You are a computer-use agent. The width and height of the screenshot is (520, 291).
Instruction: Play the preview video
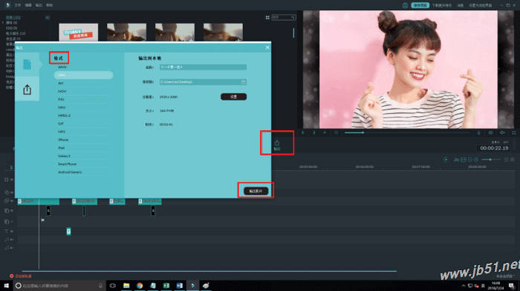point(325,133)
